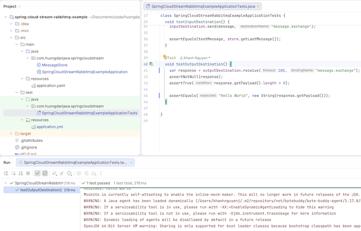Viewport: 361px width, 231px height.
Task: Close the run configuration tab in Run panel
Action: tap(132, 162)
